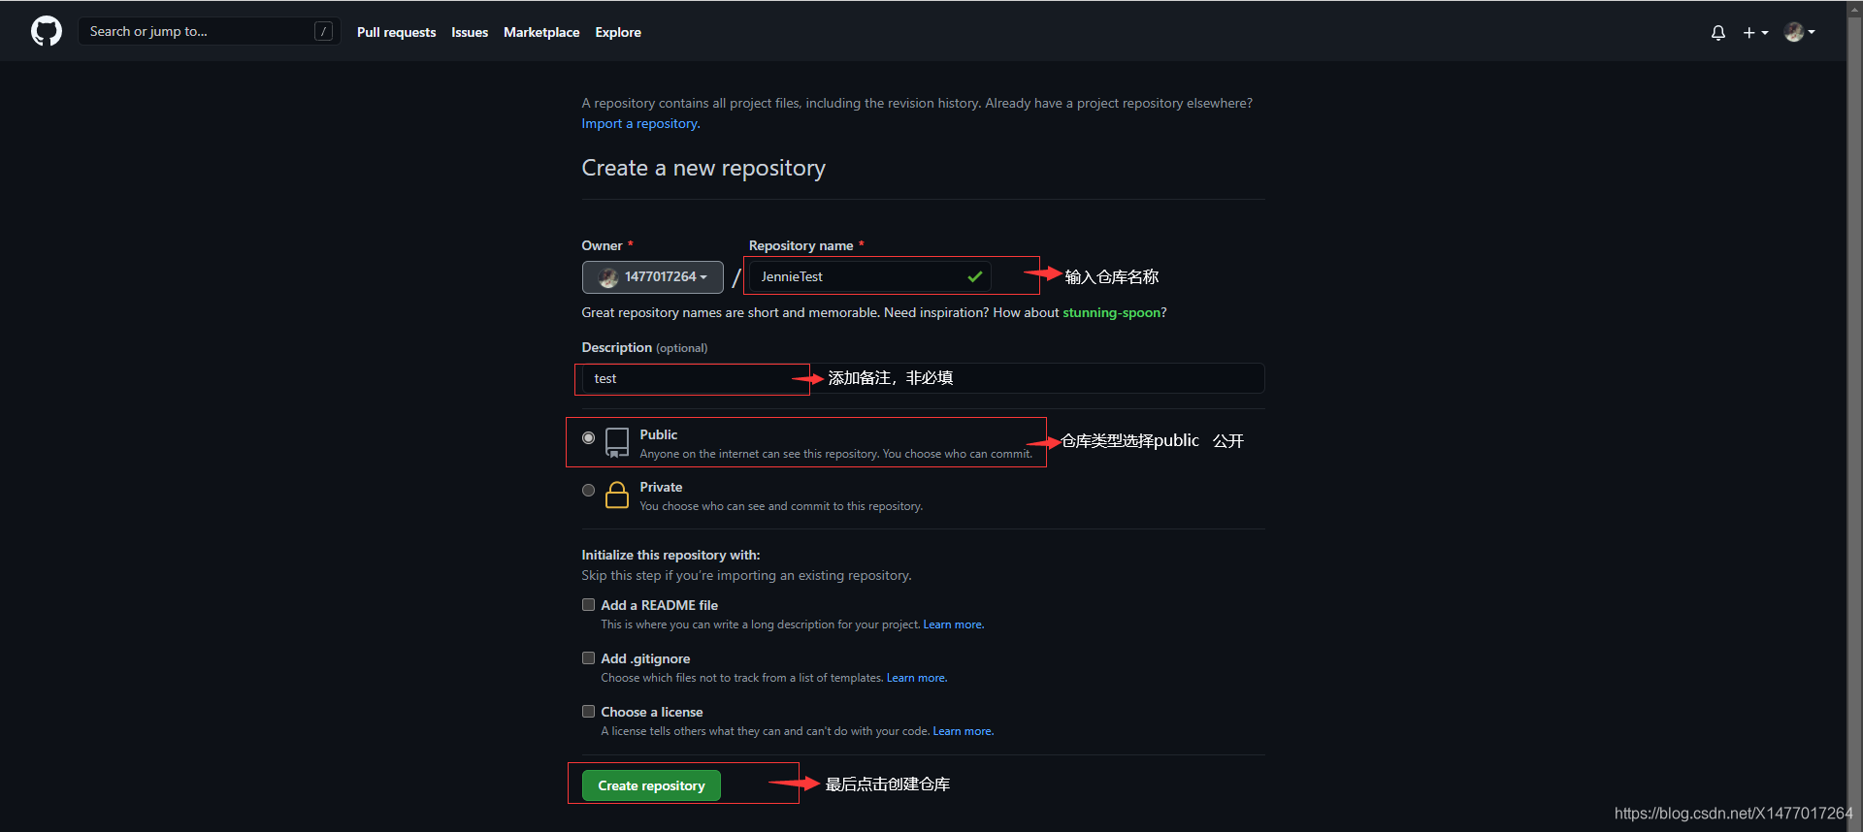Open Learn more link for .gitignore templates

click(916, 678)
